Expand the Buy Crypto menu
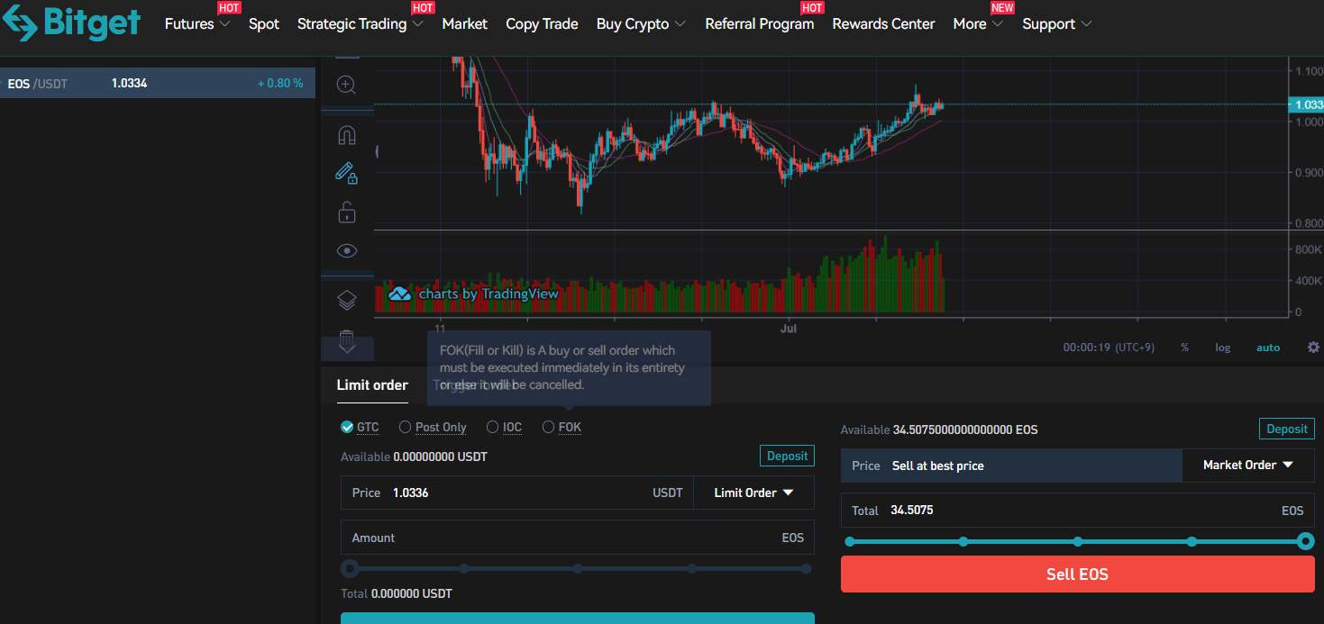The height and width of the screenshot is (624, 1324). (641, 24)
